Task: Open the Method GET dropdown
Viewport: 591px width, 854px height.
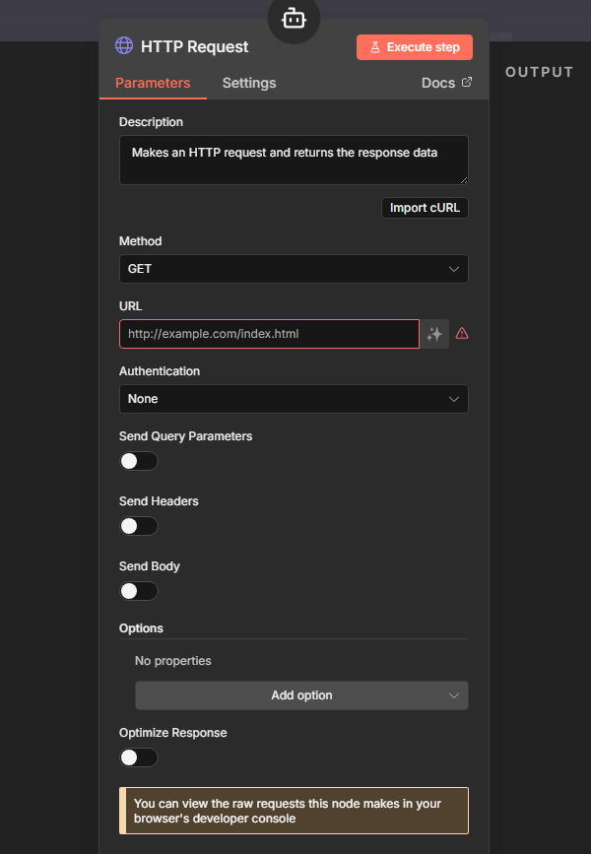Action: tap(294, 269)
